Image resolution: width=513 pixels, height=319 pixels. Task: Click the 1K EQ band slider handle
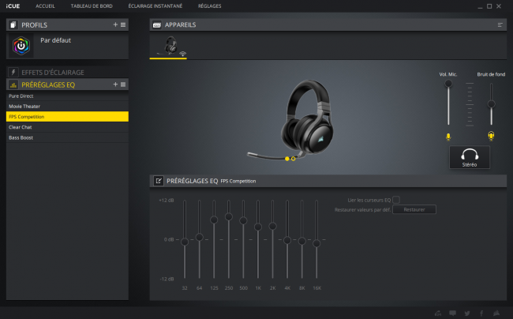point(258,227)
